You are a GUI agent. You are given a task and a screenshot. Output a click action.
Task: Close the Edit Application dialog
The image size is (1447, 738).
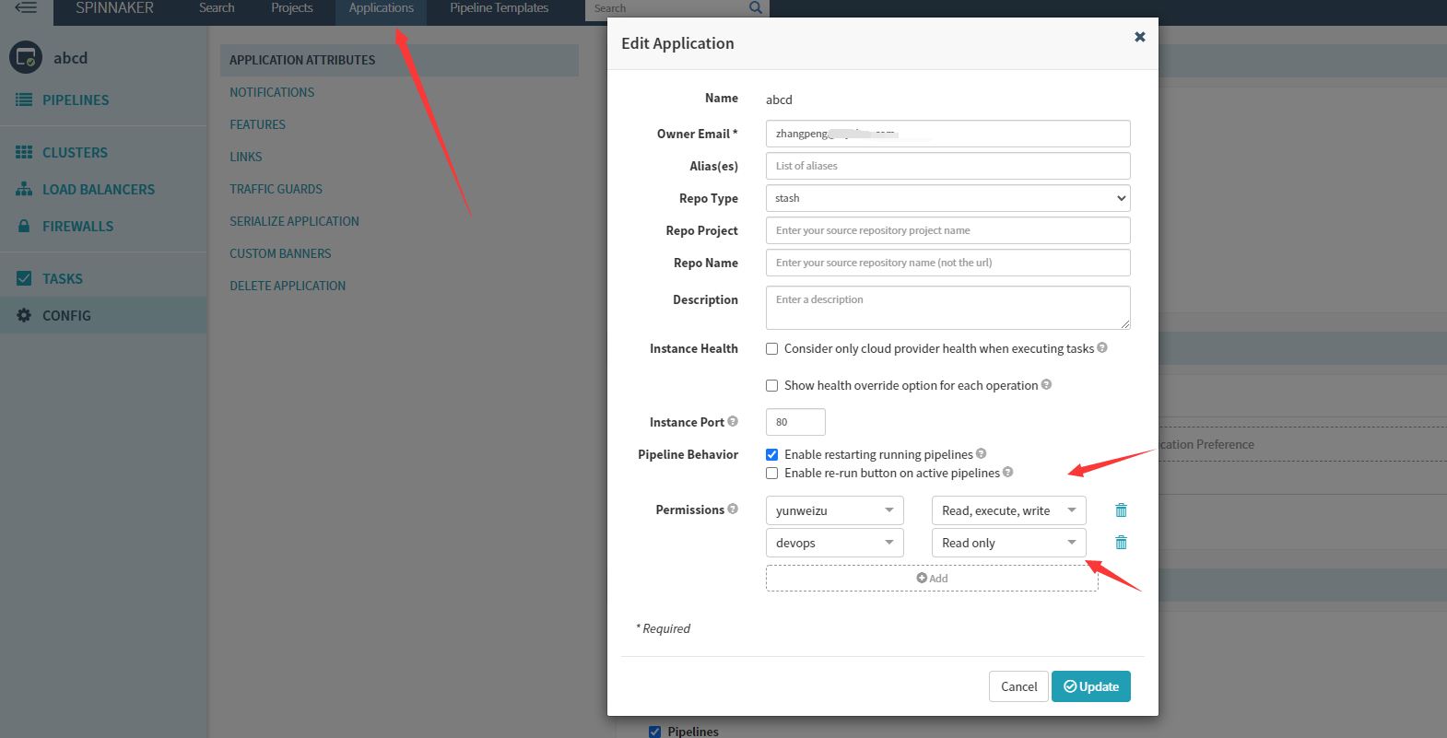pyautogui.click(x=1140, y=37)
